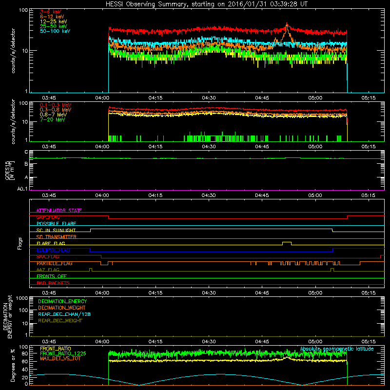Click the 03:45 tick label under the GOES panel
Screen dimensions: 390x390
49,195
